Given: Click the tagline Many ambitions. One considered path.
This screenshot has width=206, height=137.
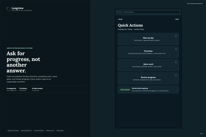Looking at the screenshot, I should click(x=22, y=10).
